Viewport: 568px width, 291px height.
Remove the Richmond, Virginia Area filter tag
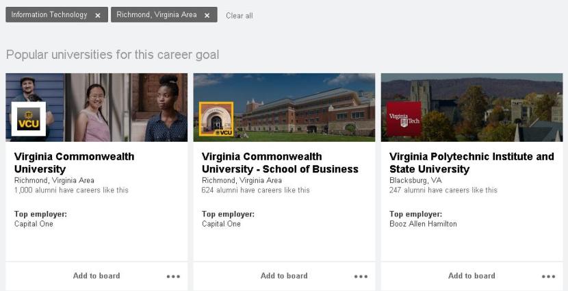click(207, 15)
